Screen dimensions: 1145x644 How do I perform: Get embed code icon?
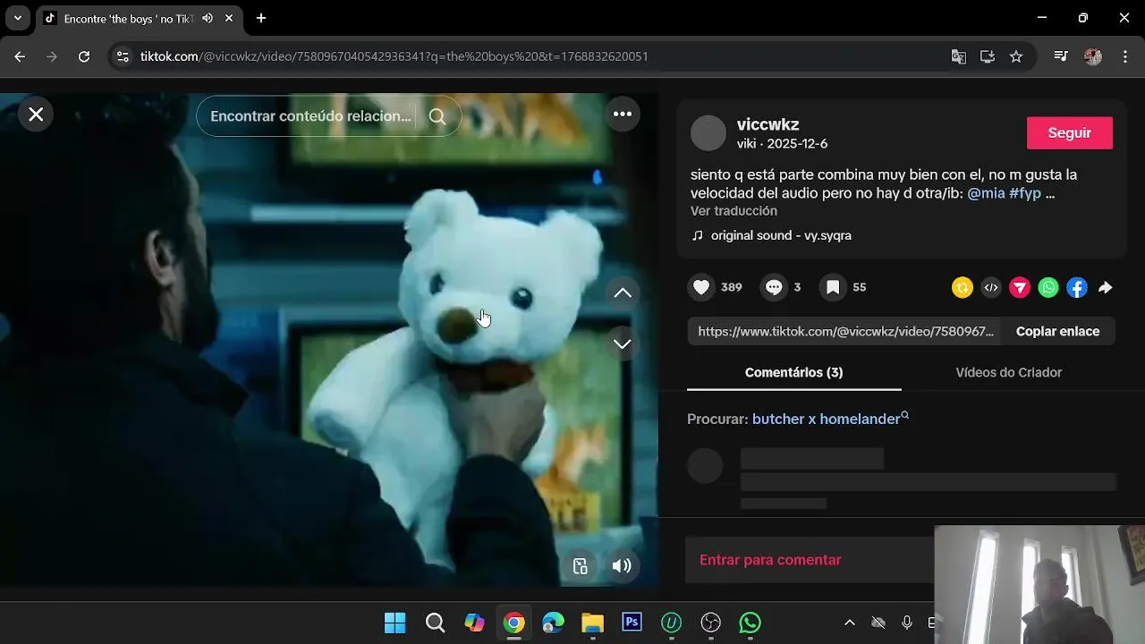coord(991,287)
